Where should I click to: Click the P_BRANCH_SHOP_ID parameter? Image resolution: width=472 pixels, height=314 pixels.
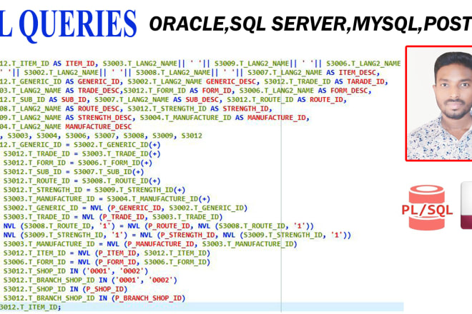tap(148, 298)
